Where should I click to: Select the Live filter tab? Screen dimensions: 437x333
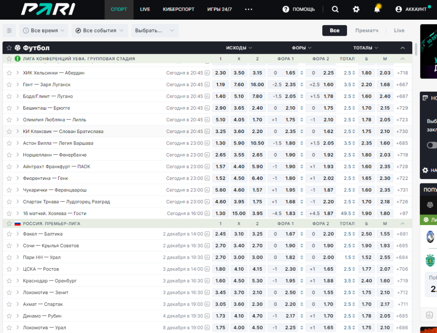(399, 31)
